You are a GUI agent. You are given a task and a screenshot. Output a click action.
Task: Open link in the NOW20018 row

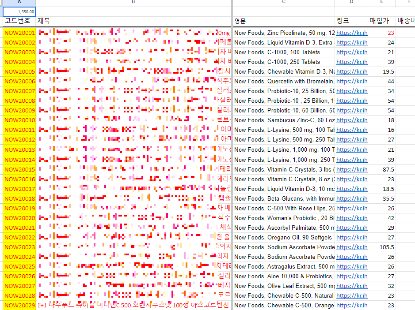(x=352, y=198)
